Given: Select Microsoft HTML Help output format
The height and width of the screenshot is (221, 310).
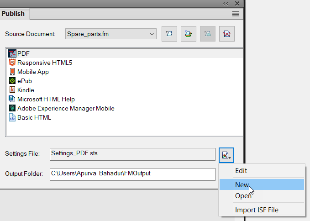Looking at the screenshot, I should click(46, 99).
